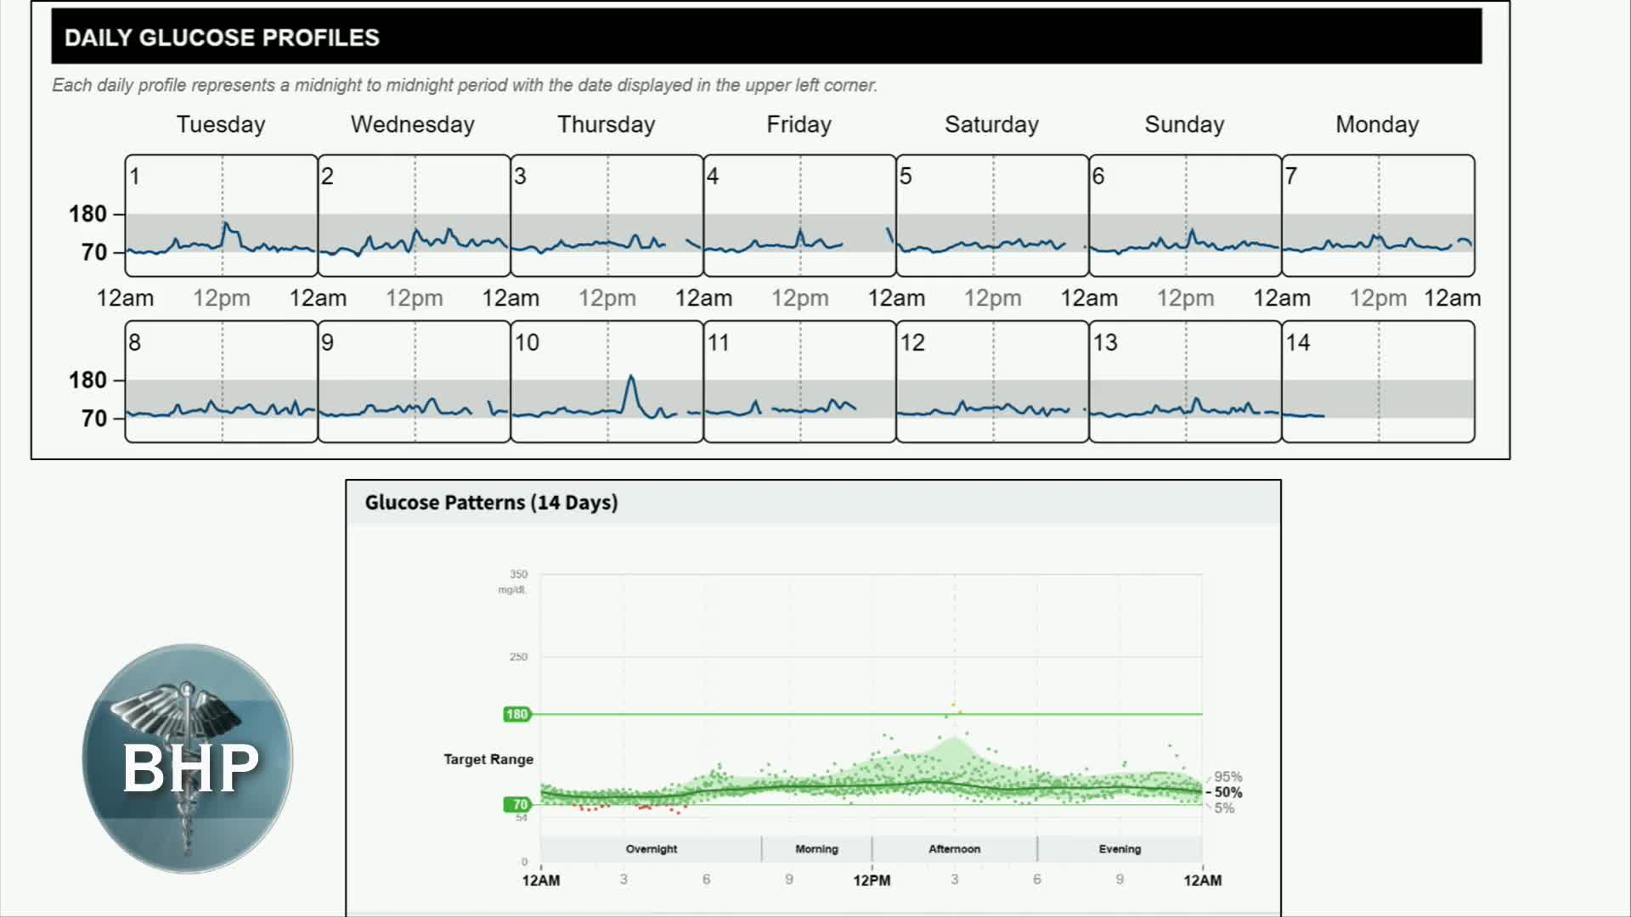The width and height of the screenshot is (1631, 917).
Task: Select day 10 glucose profile
Action: coord(607,381)
